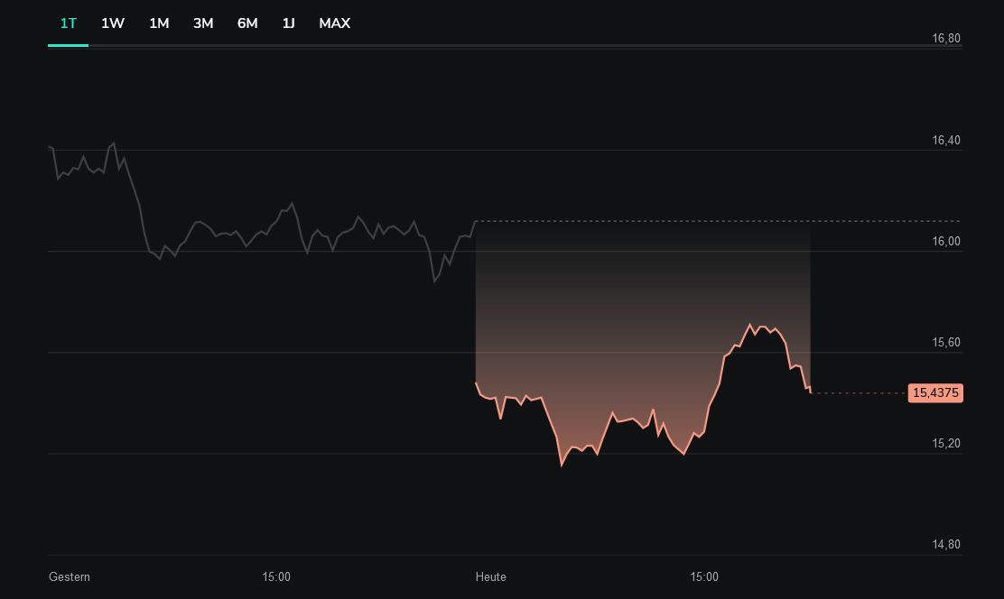Click the current price label 15,4375

pos(935,393)
